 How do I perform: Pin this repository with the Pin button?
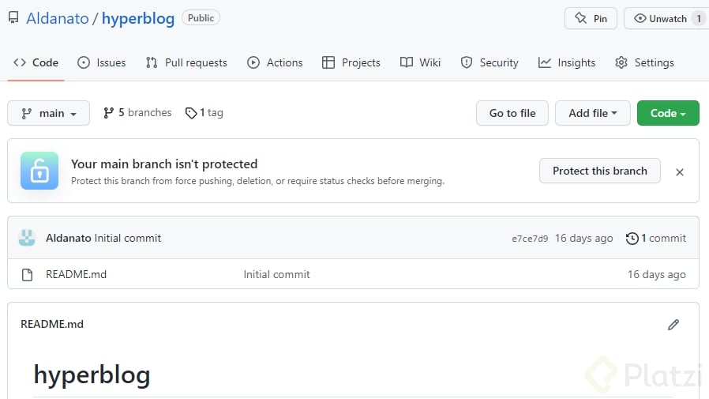pyautogui.click(x=591, y=18)
